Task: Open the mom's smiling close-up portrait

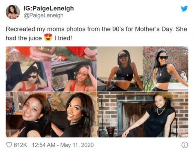Action: 29,115
